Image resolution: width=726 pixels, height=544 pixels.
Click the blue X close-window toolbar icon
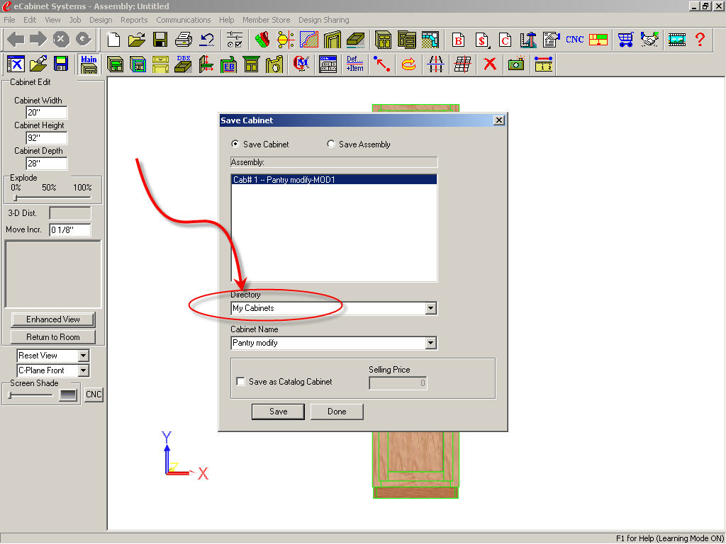16,64
